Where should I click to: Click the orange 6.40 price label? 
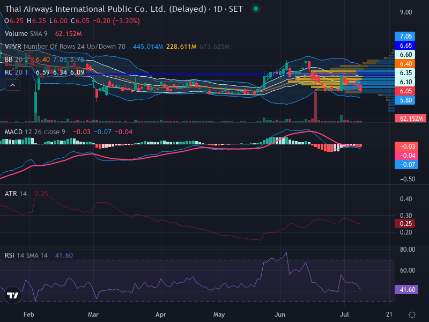pos(405,64)
